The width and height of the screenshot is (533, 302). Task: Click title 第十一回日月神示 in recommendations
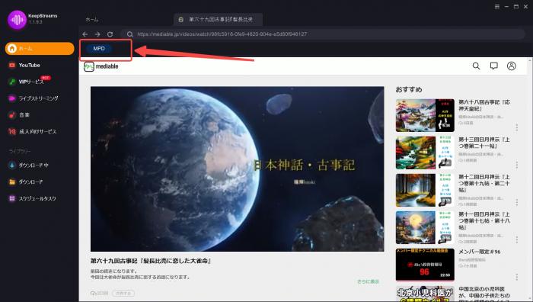pyautogui.click(x=484, y=220)
